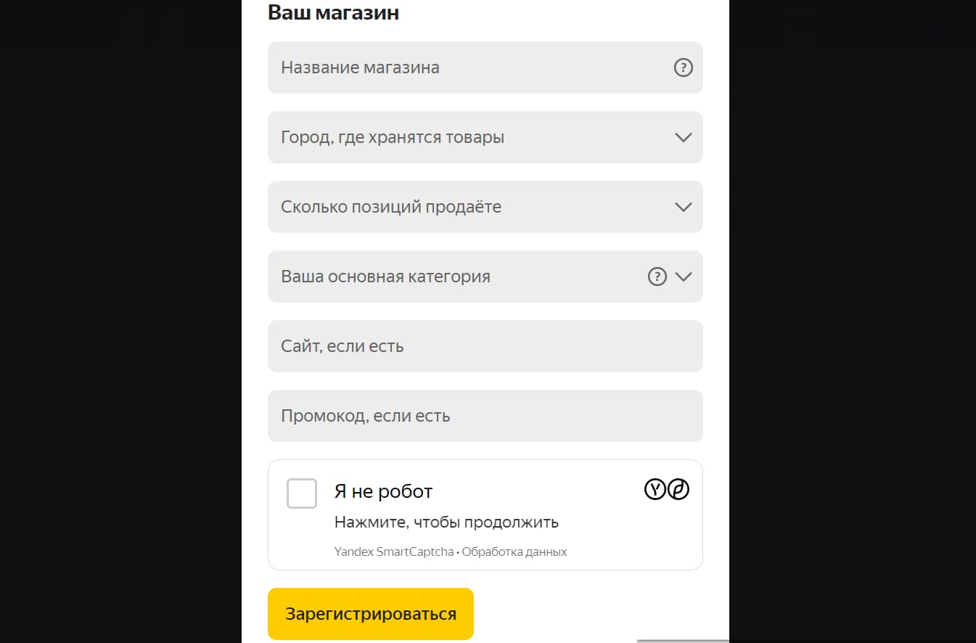Click the Yandex logo icon in the captcha
Viewport: 976px width, 643px height.
tap(655, 489)
